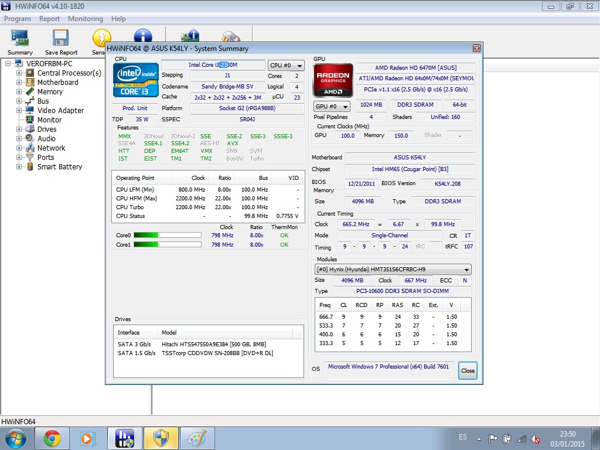Select Smart Battery in the tree

pyautogui.click(x=59, y=167)
